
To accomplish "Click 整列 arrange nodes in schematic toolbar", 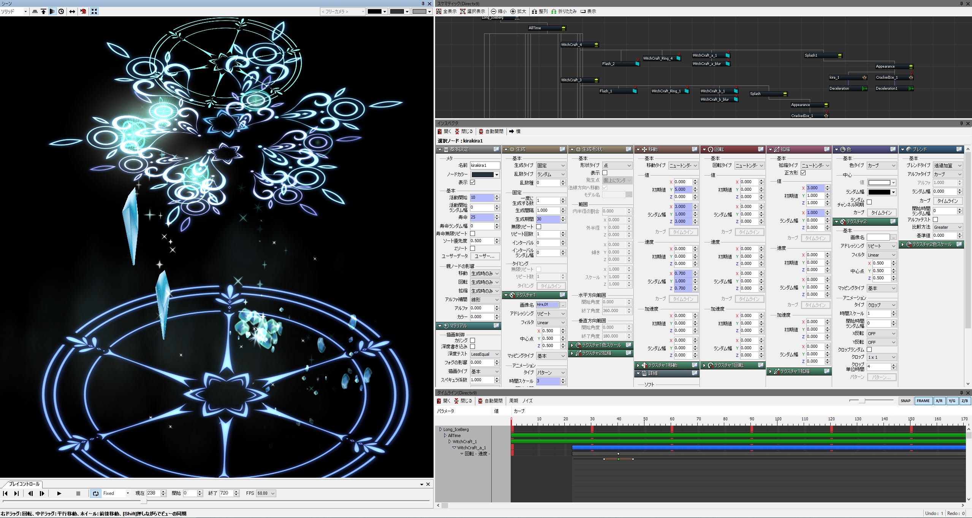I will coord(540,11).
